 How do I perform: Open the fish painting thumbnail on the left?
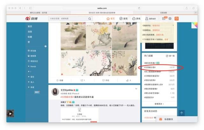coord(73,37)
